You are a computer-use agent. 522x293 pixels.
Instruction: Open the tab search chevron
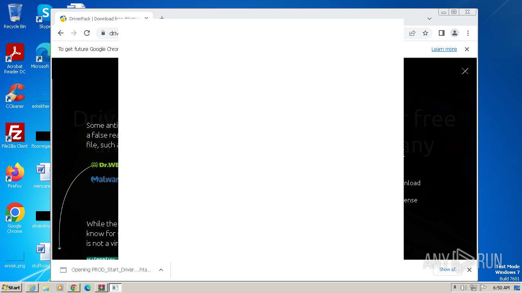429,18
